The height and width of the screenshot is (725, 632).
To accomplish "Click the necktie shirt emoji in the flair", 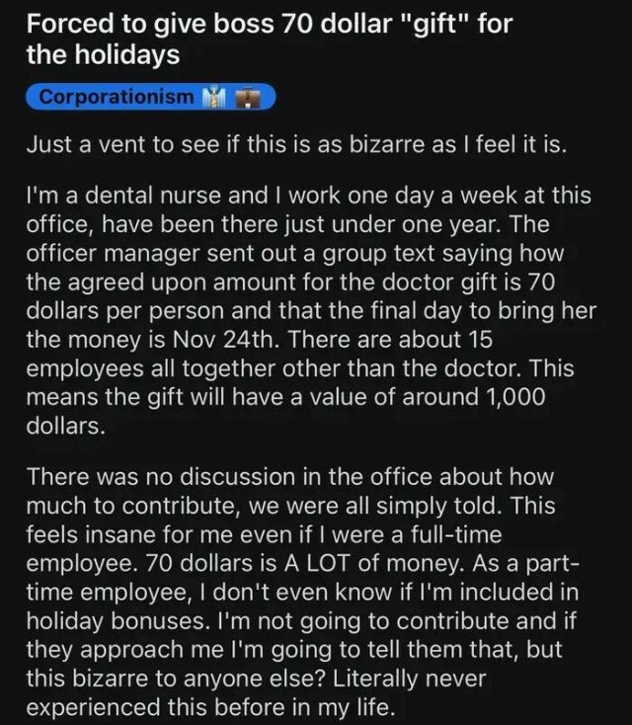I will [x=213, y=97].
